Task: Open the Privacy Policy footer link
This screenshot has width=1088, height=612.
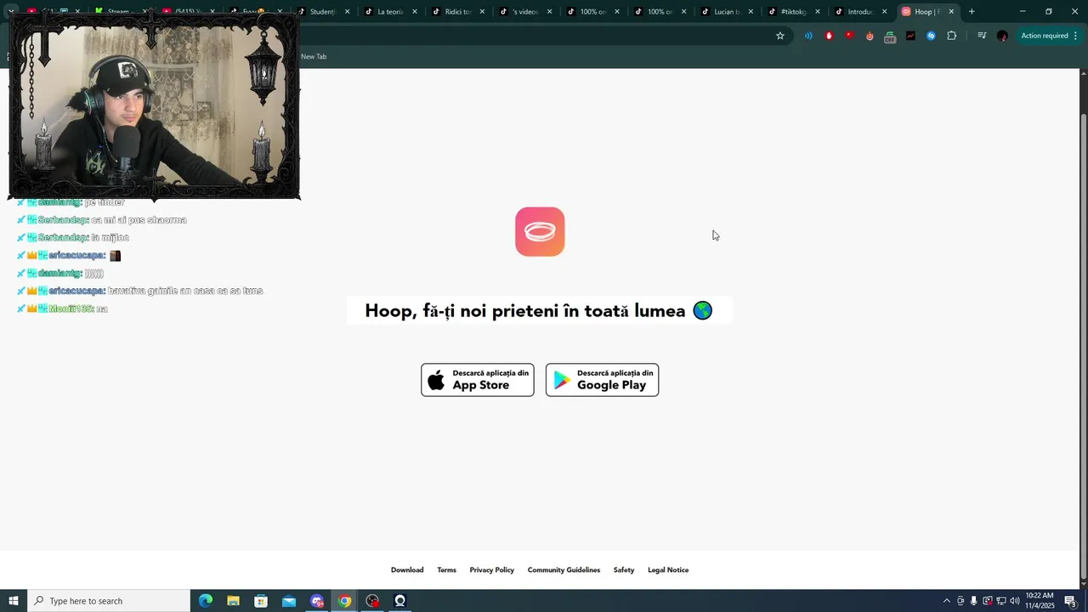Action: click(x=492, y=570)
